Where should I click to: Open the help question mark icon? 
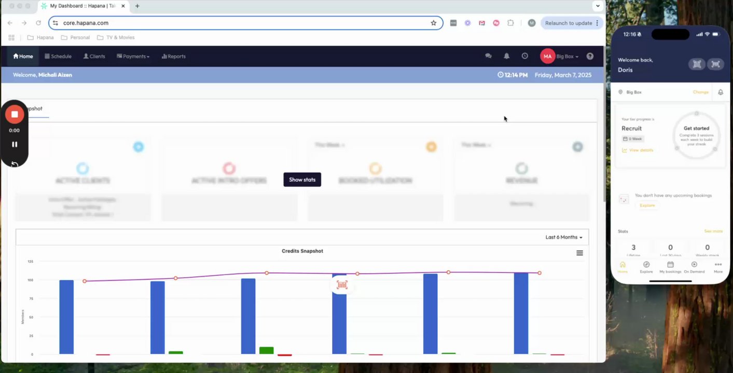pyautogui.click(x=590, y=56)
